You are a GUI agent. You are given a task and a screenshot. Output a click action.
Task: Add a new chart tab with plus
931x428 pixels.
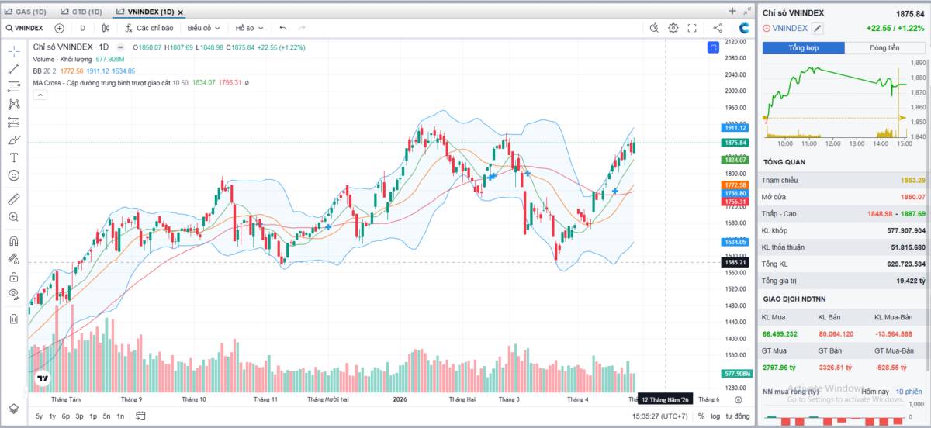click(x=732, y=11)
